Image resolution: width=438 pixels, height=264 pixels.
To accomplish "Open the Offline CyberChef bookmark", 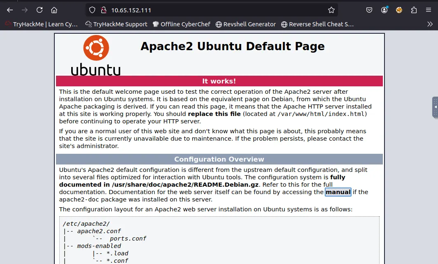I will click(181, 24).
